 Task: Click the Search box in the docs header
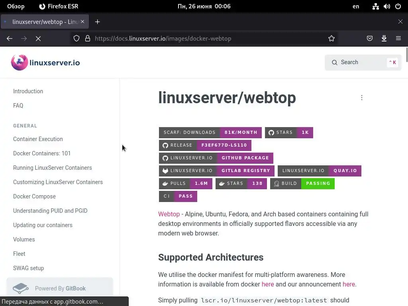point(363,63)
